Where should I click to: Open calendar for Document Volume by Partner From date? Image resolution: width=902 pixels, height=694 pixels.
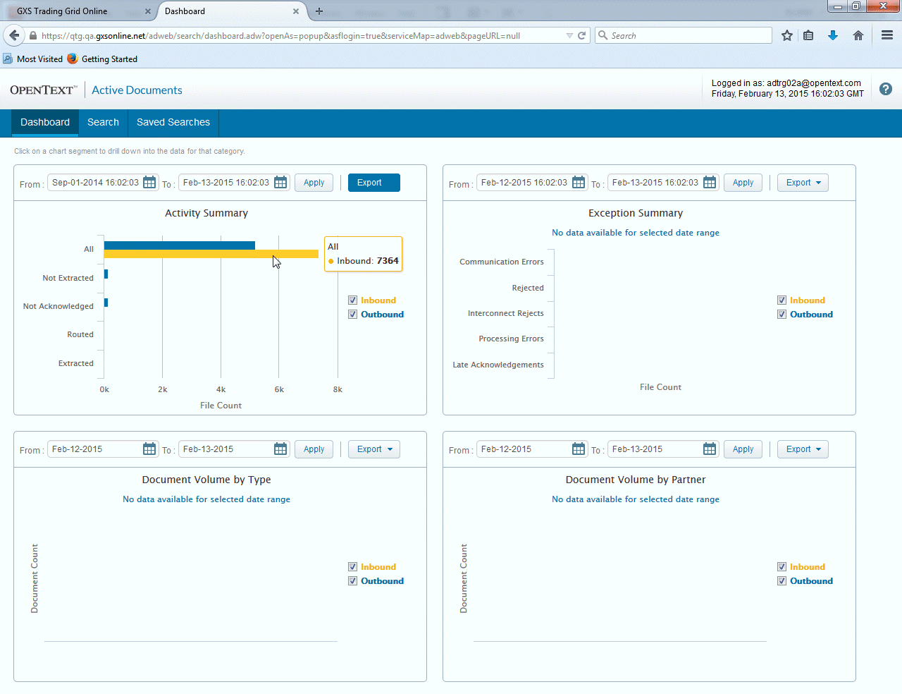point(579,449)
